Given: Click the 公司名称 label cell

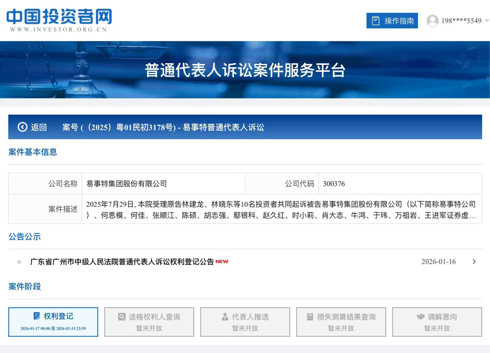Looking at the screenshot, I should [x=45, y=183].
